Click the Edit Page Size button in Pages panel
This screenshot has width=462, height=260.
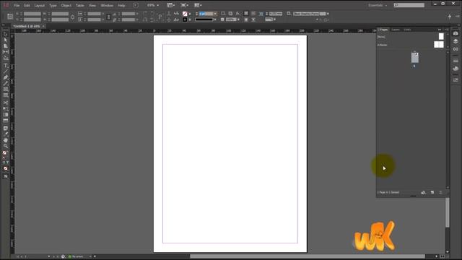(424, 192)
